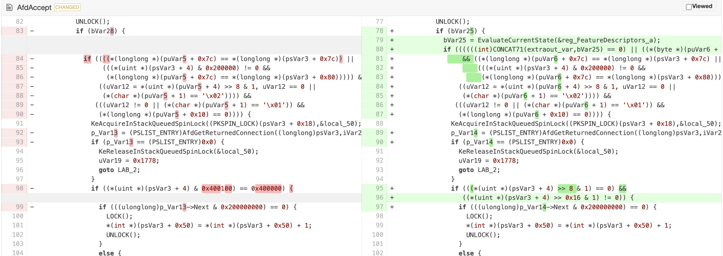Viewport: 723px width, 256px height.
Task: Click left line number 83
Action: 19,31
